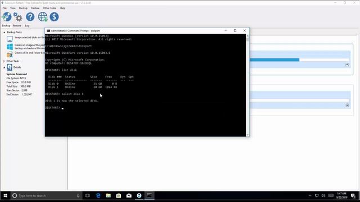Image resolution: width=360 pixels, height=202 pixels.
Task: Click the monitor icon beside Image selected disks
Action: (10, 39)
